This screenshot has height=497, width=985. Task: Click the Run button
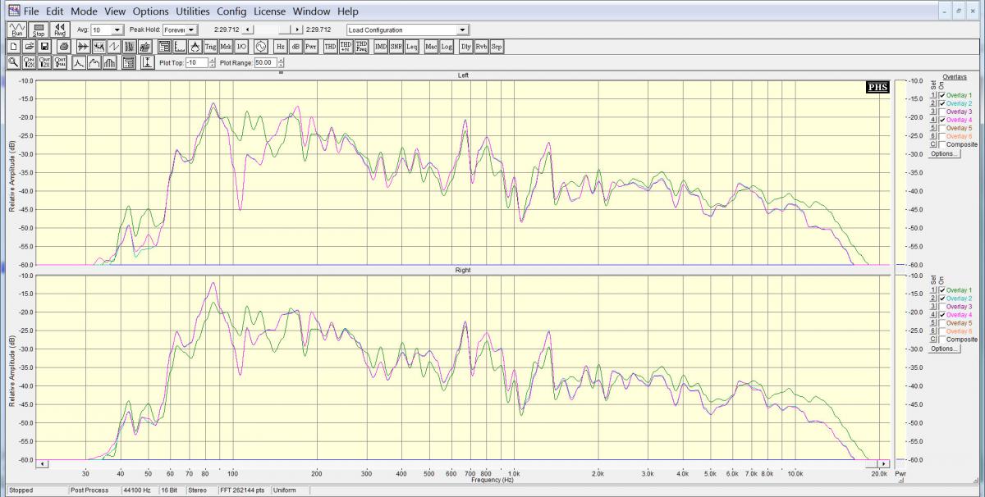17,30
